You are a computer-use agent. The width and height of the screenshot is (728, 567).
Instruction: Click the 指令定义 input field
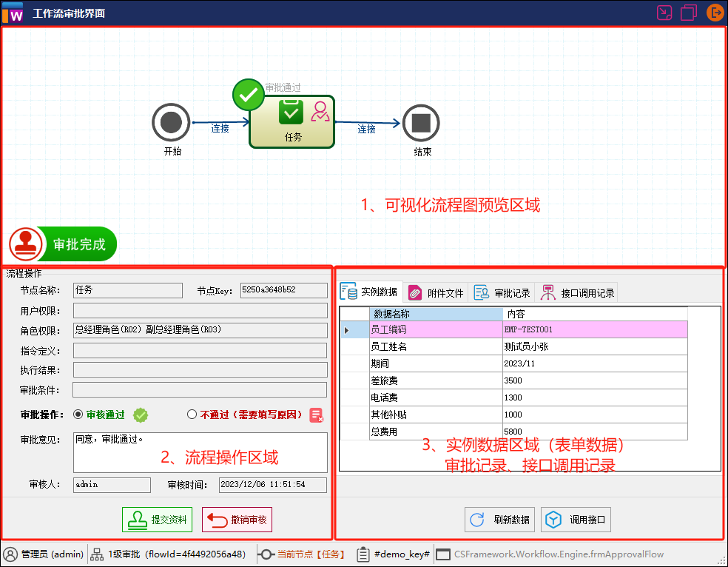click(200, 351)
